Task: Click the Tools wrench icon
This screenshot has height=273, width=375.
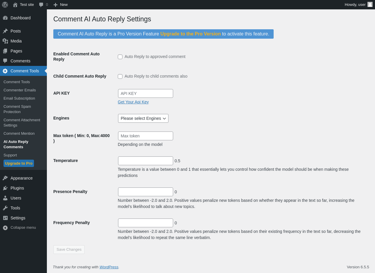Action: [x=5, y=208]
